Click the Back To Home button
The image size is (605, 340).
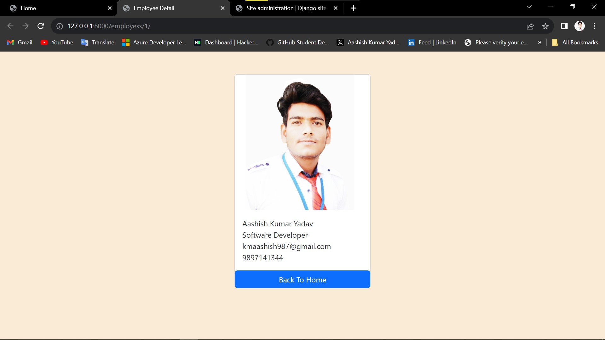tap(302, 279)
